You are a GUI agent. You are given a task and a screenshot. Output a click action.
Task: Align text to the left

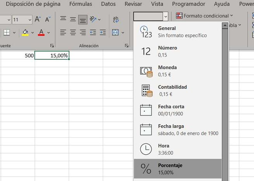click(x=63, y=32)
